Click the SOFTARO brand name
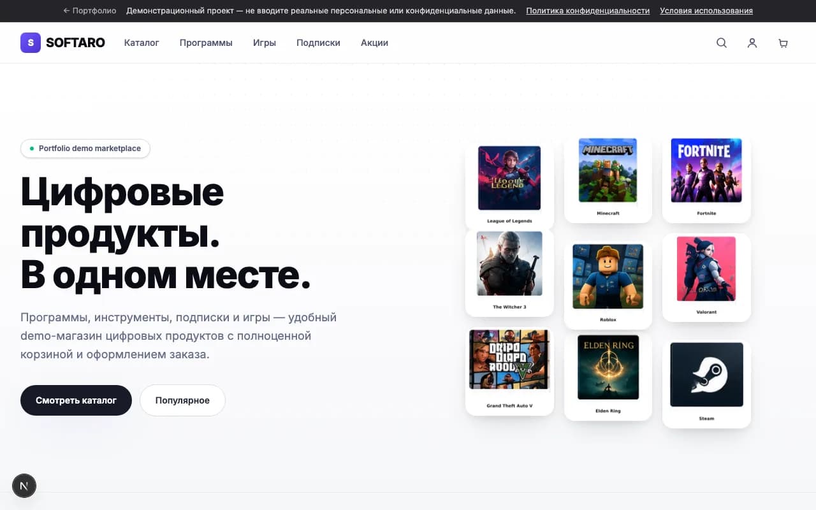 pyautogui.click(x=75, y=43)
